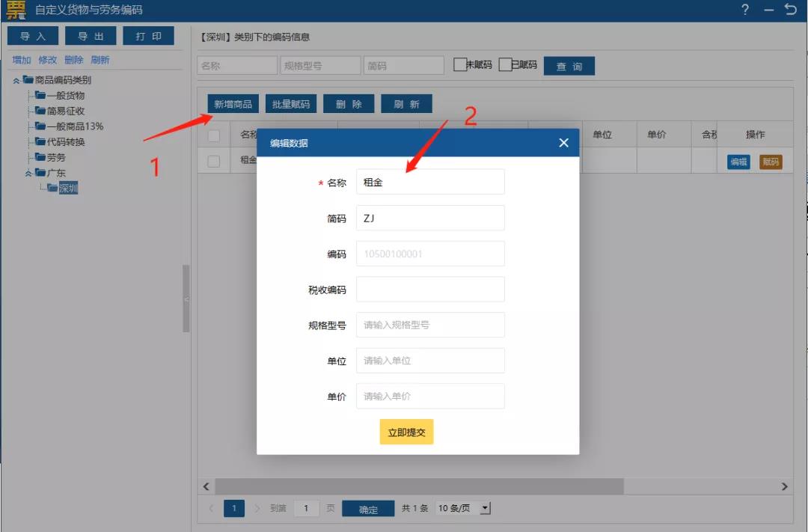The image size is (808, 532).
Task: Click the 刷新 button above table
Action: coord(406,103)
